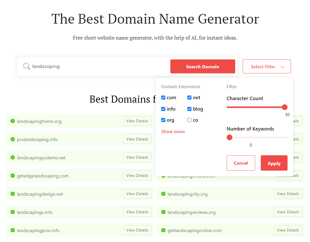Image resolution: width=310 pixels, height=242 pixels.
Task: Expand extensions list with Show more
Action: (173, 132)
